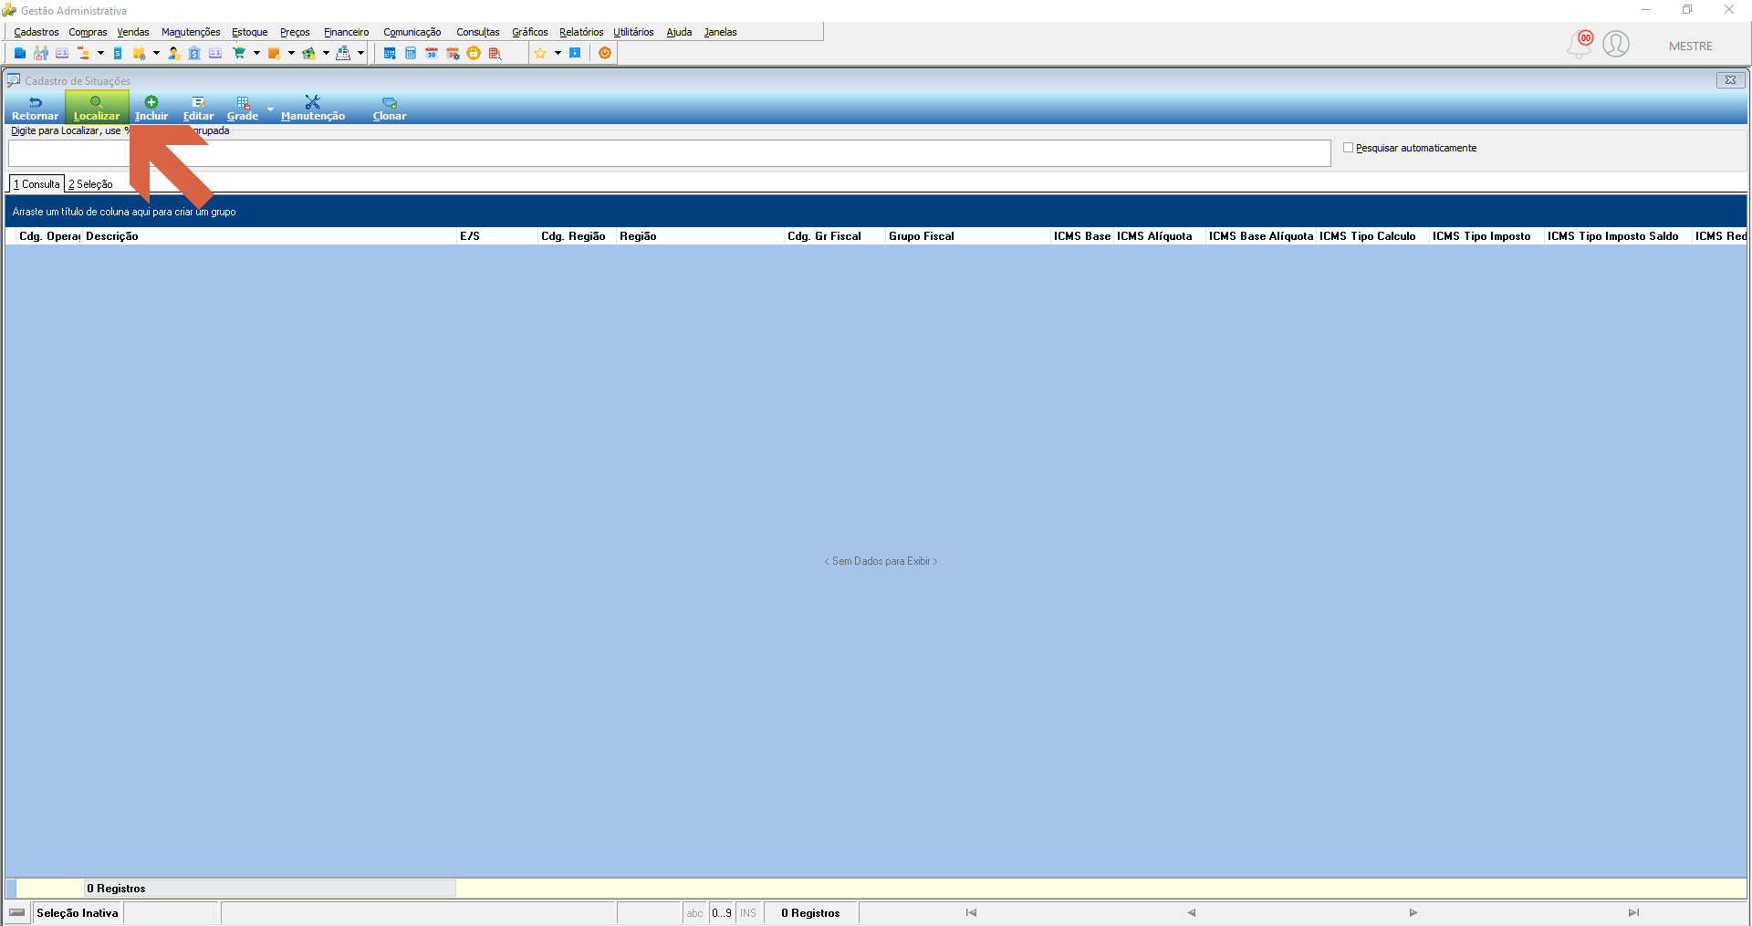Viewport: 1752px width, 926px height.
Task: Click the calendar '30' icon with gear
Action: [453, 53]
